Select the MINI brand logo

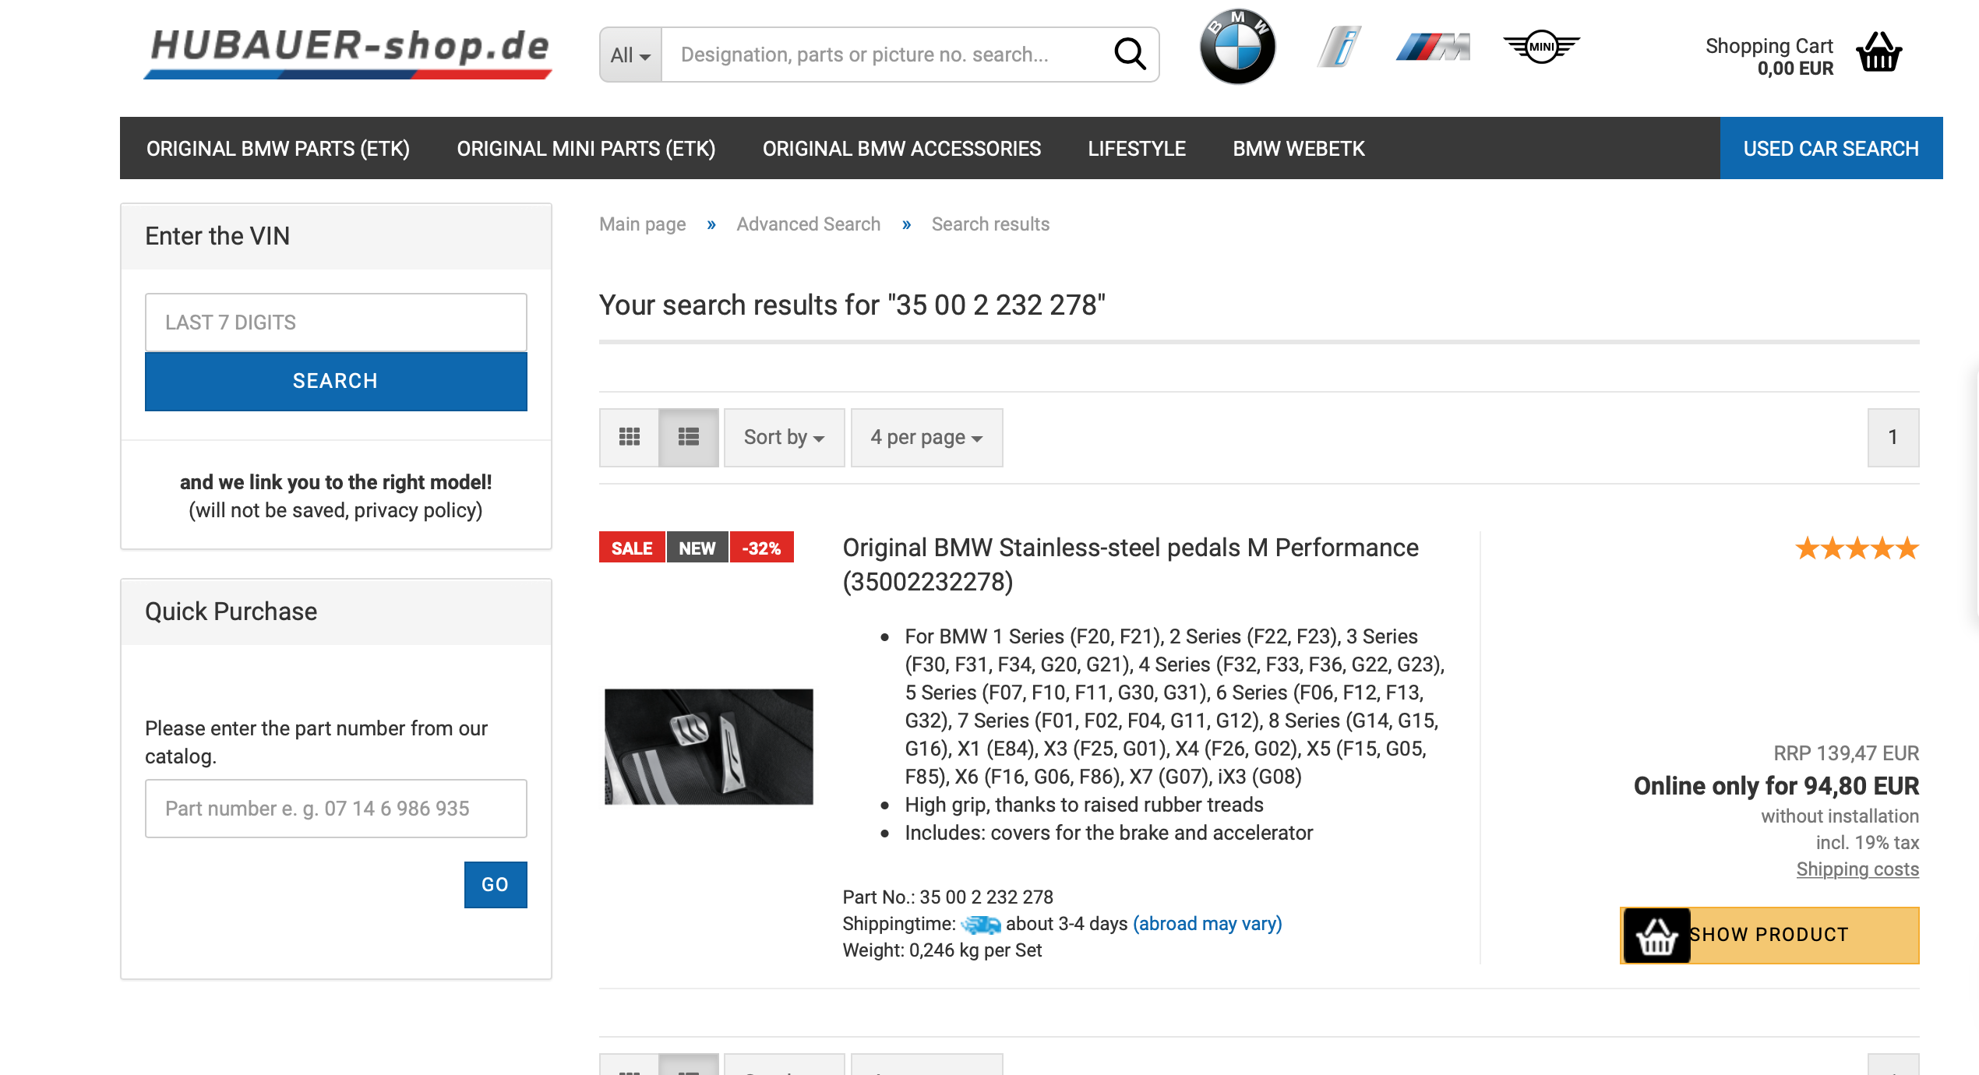(x=1541, y=47)
